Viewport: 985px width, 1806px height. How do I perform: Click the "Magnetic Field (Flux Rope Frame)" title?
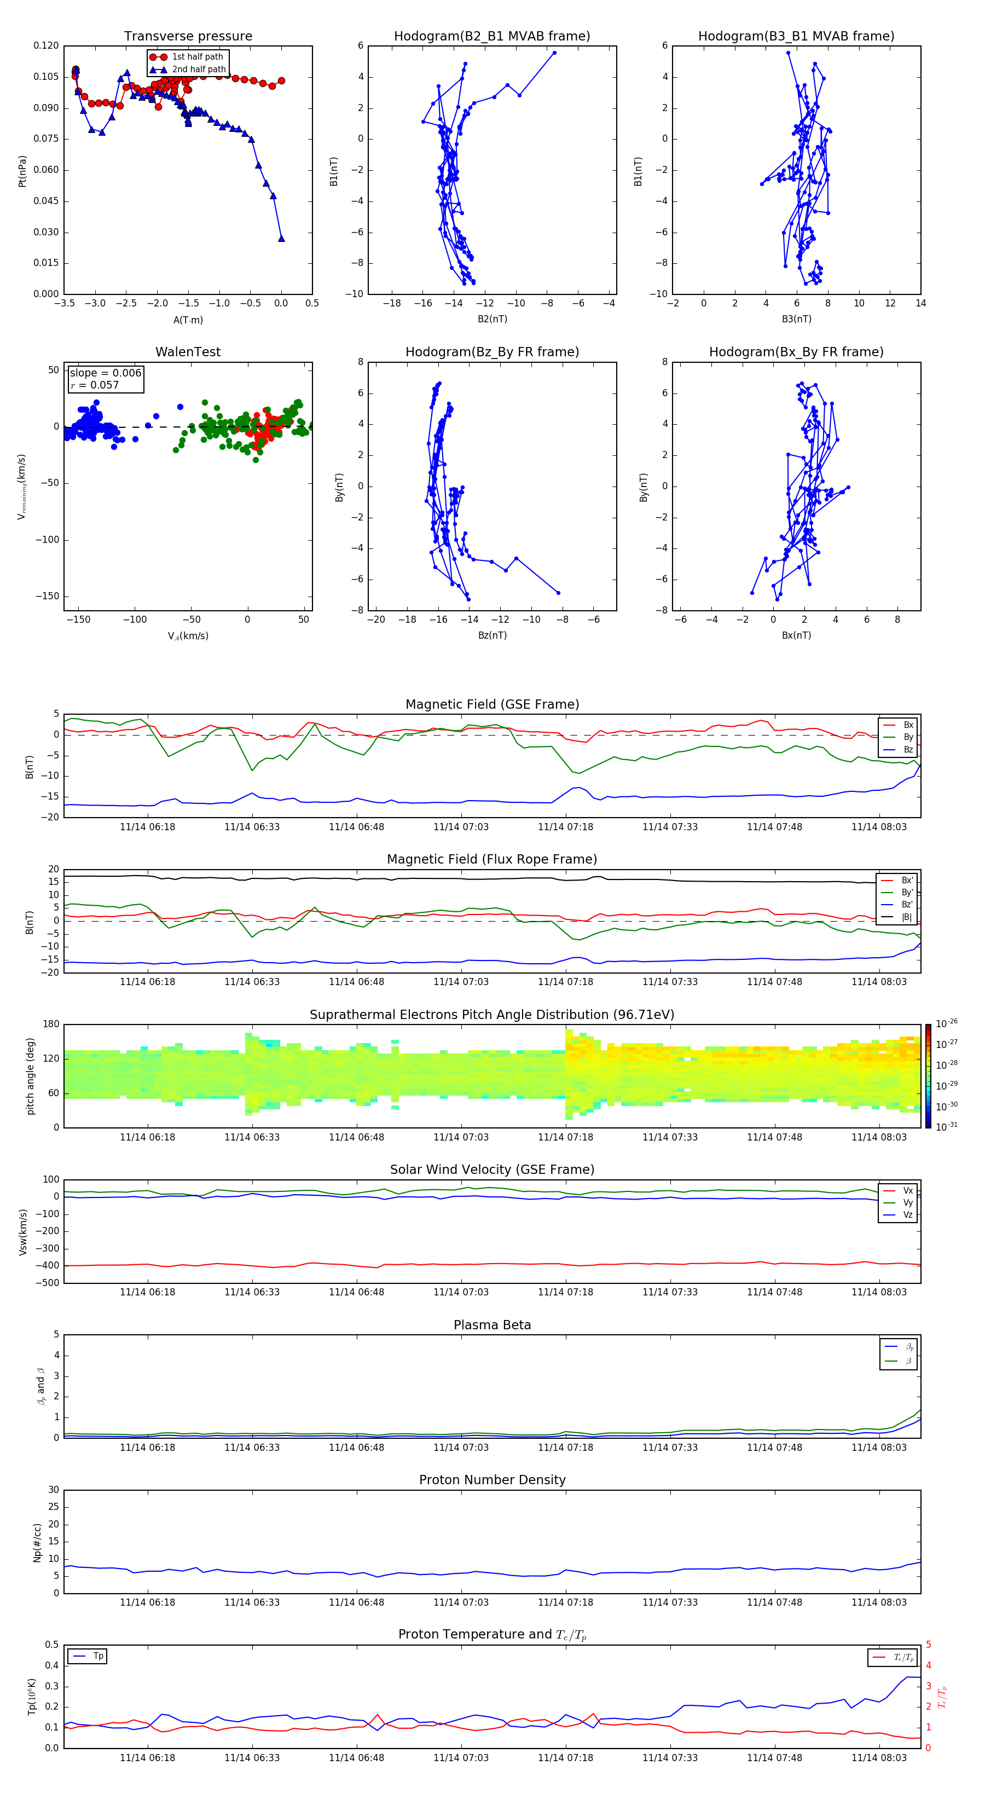[492, 860]
